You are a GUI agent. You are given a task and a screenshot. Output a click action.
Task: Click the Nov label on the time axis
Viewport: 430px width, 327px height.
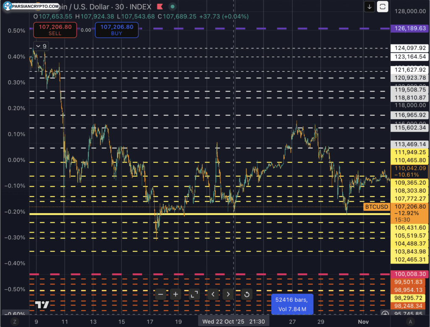(363, 322)
